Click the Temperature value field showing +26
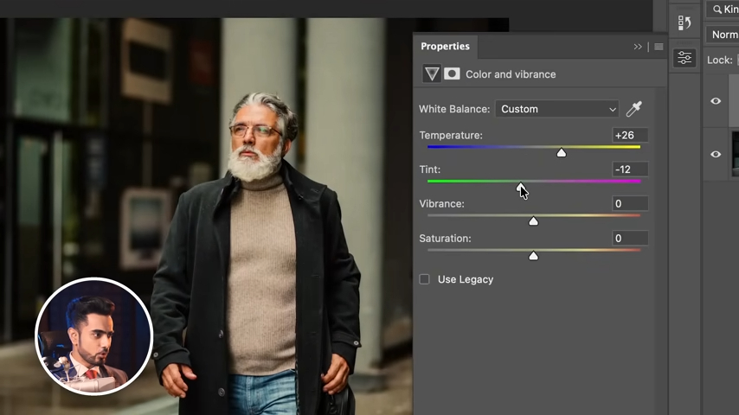 click(629, 136)
